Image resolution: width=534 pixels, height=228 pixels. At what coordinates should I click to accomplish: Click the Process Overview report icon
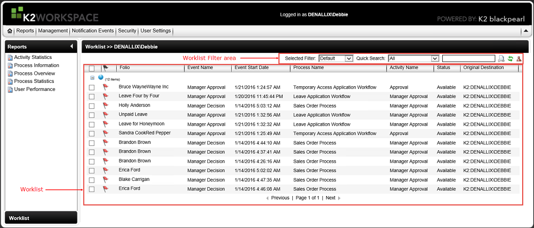click(10, 74)
